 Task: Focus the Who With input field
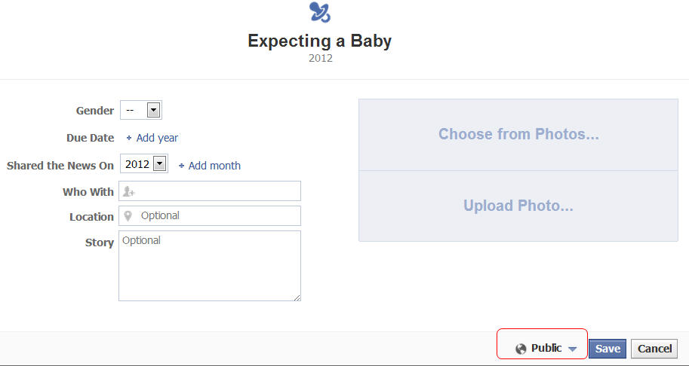(x=210, y=191)
